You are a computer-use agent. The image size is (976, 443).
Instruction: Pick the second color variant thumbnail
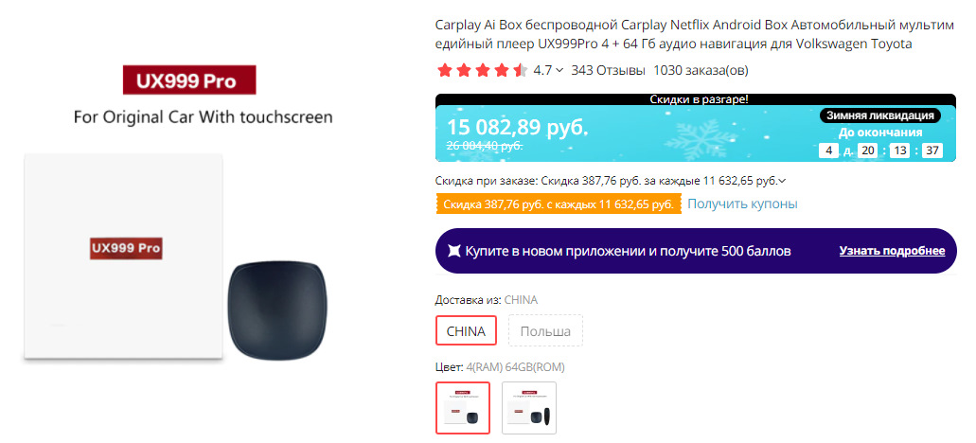(x=529, y=407)
